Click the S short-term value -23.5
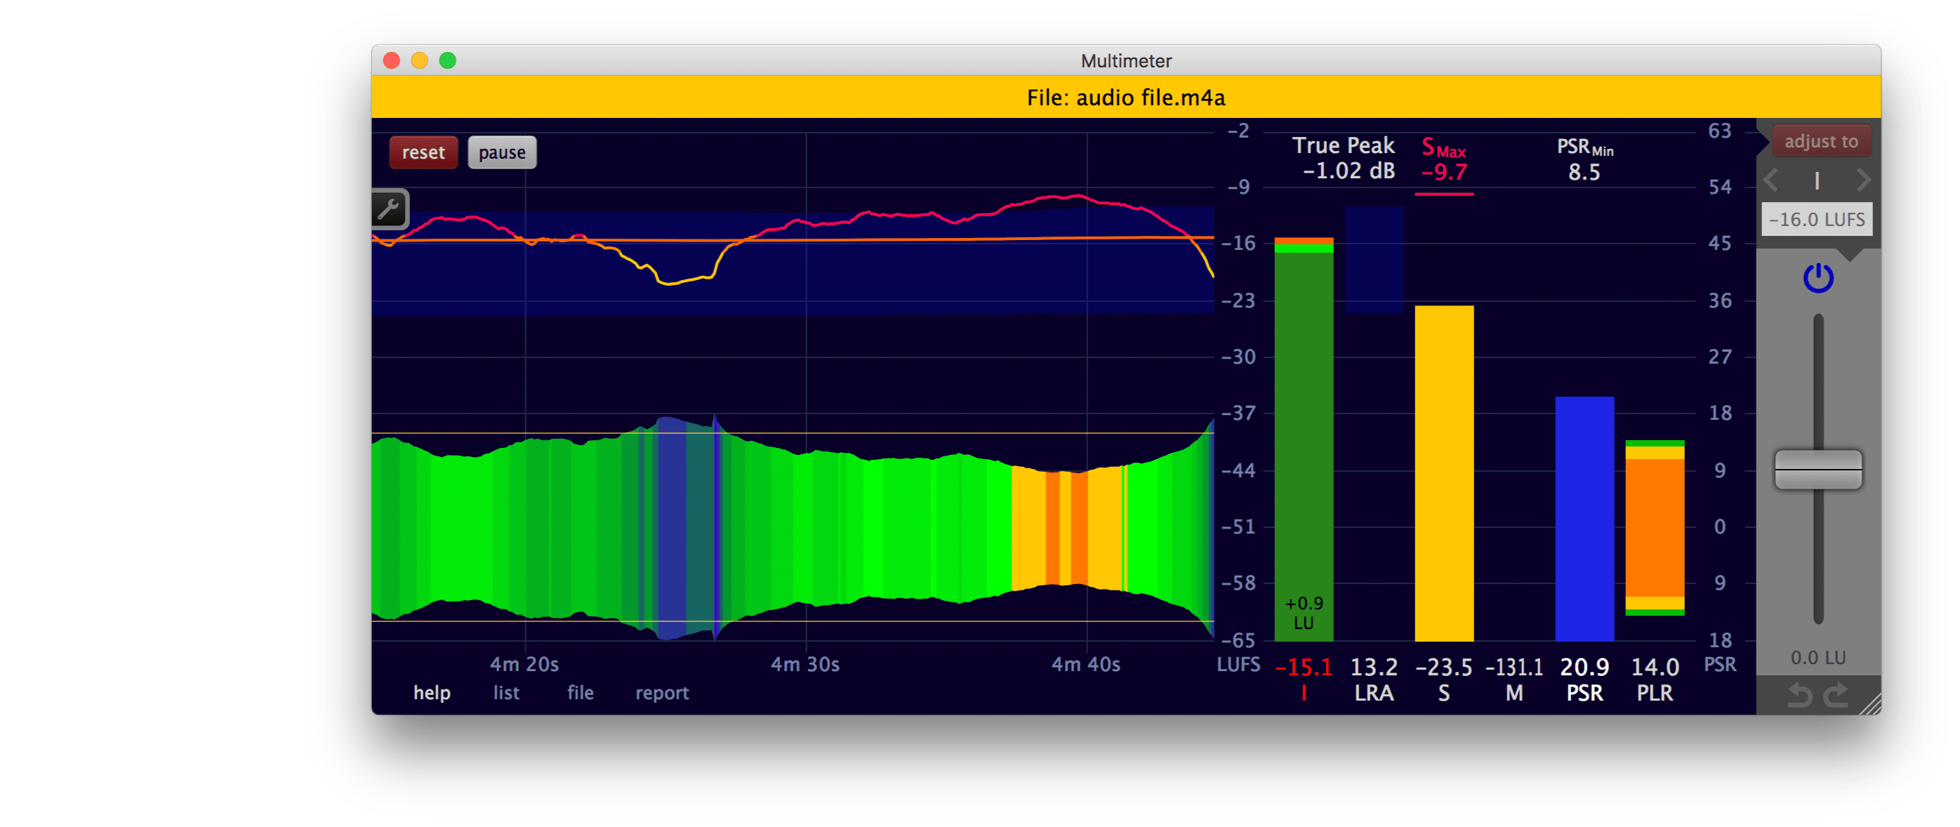The width and height of the screenshot is (1960, 827). pyautogui.click(x=1443, y=667)
